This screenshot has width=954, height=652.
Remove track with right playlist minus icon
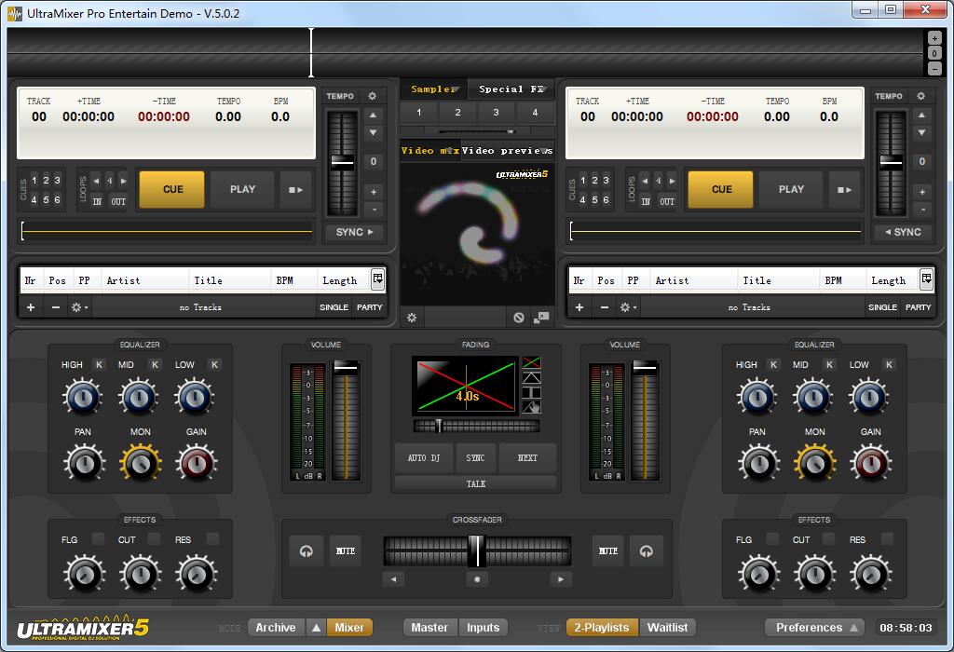[604, 307]
